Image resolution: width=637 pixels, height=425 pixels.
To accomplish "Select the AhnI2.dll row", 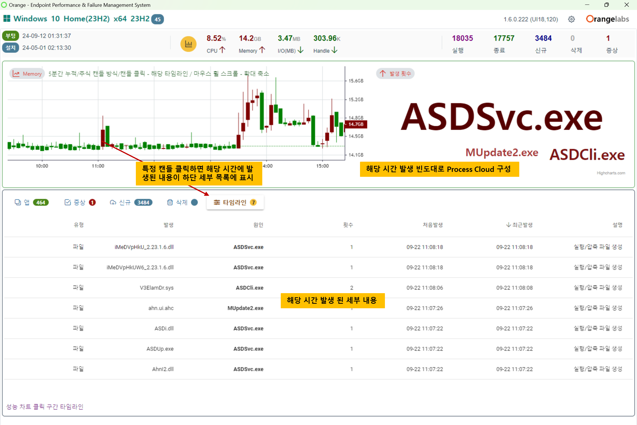I will (x=318, y=369).
